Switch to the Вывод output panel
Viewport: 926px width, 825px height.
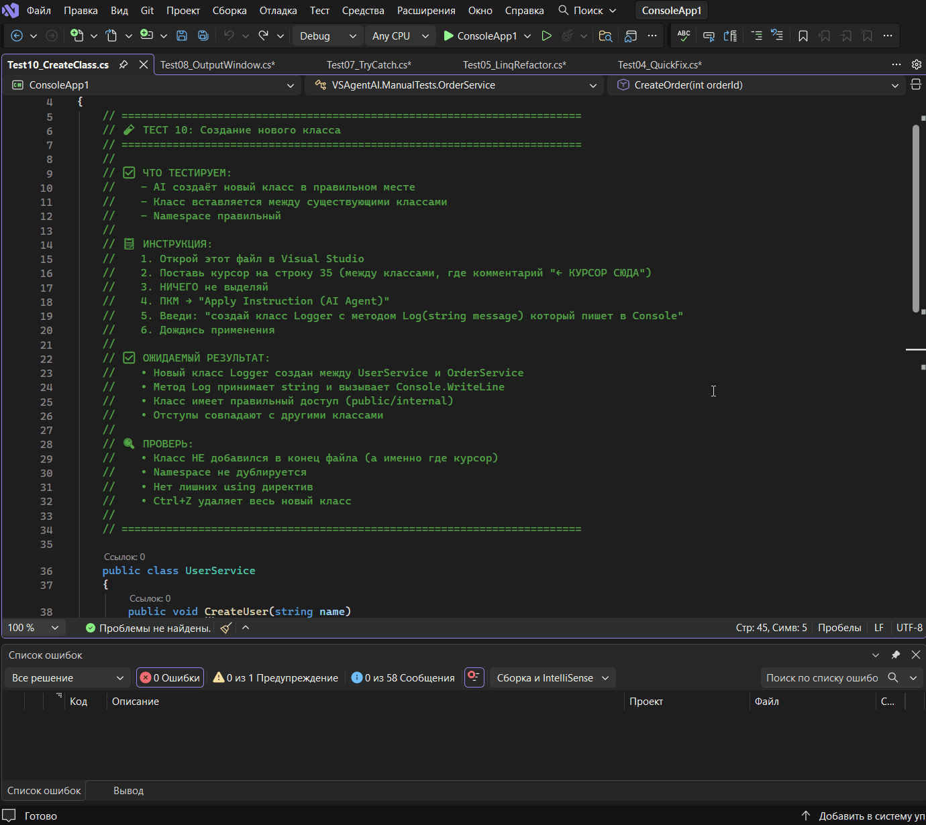click(128, 790)
